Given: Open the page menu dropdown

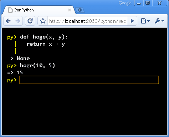Looking at the screenshot, I should pos(145,21).
